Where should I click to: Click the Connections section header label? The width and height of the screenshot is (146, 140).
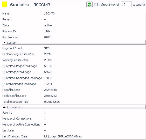click(x=15, y=107)
